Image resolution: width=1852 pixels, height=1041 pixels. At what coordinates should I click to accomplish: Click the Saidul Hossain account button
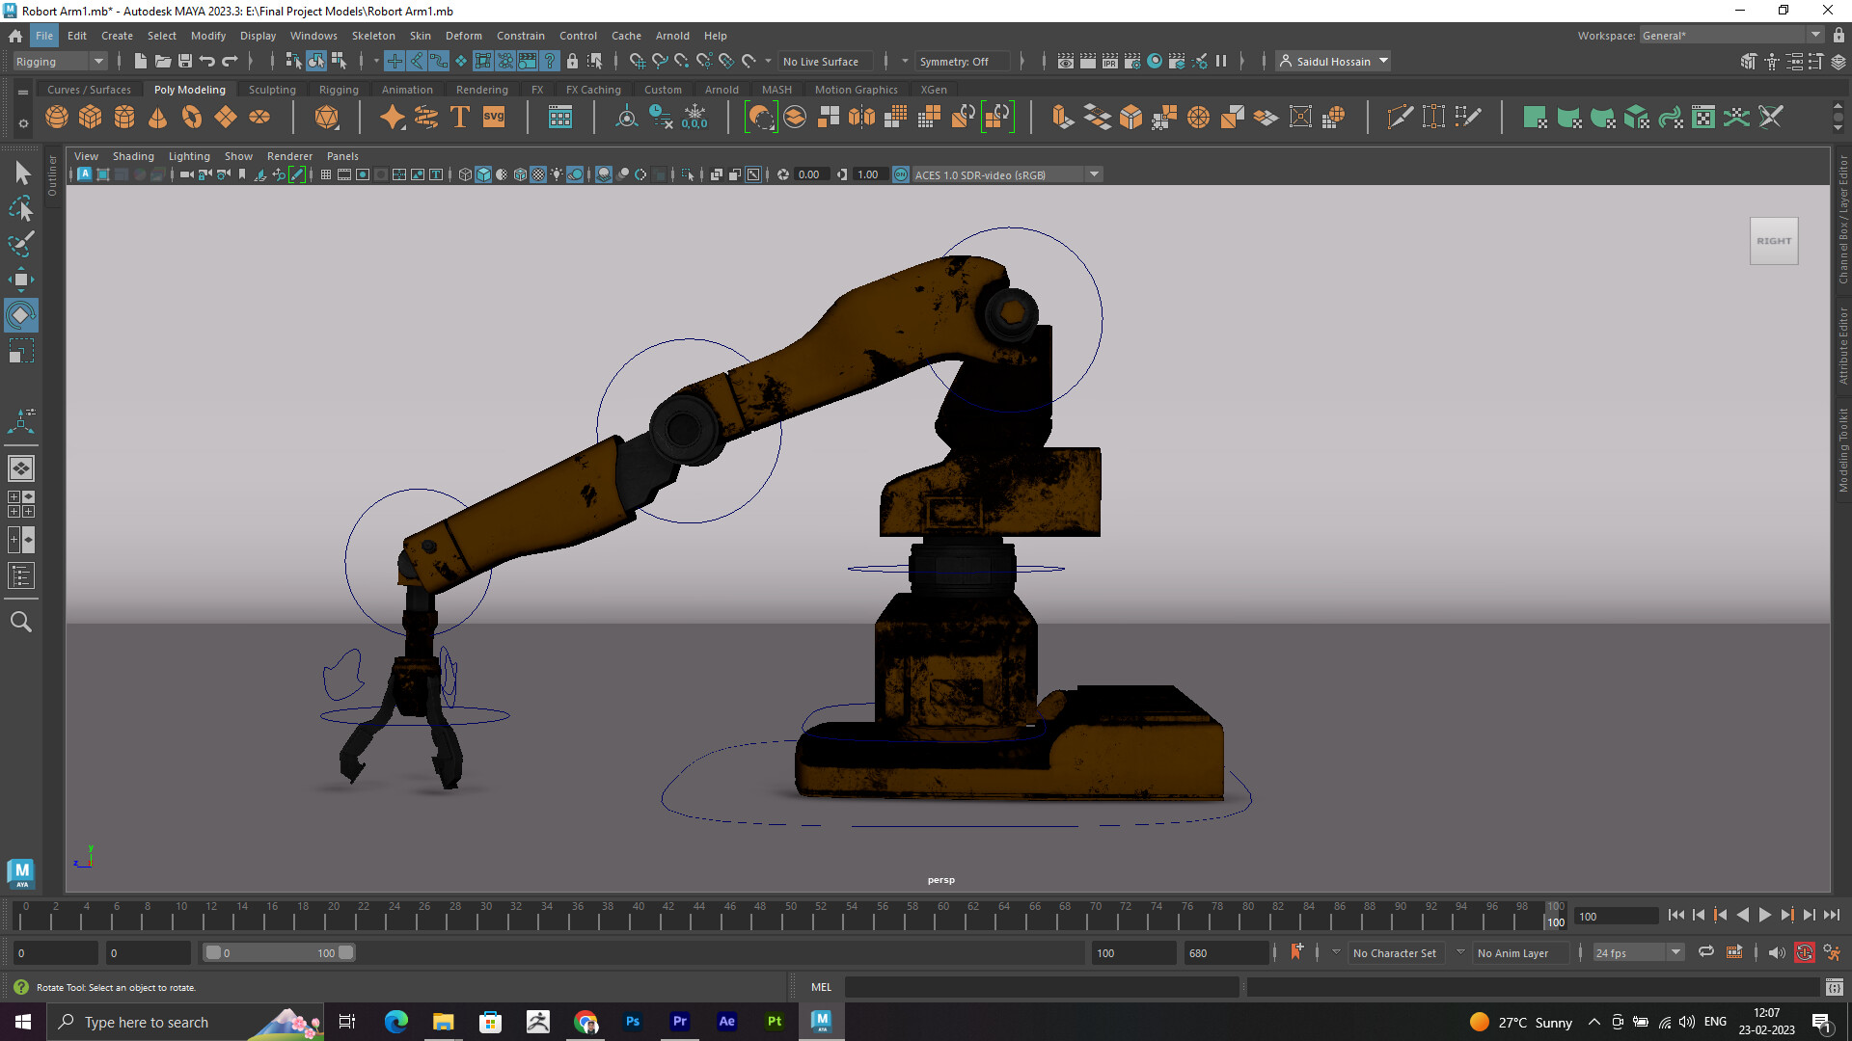coord(1333,61)
